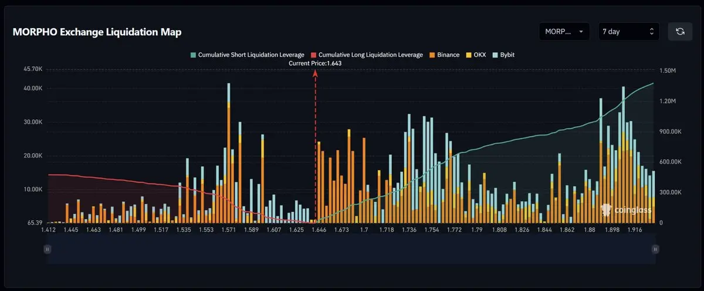The image size is (704, 291).
Task: Click the right zoom slider handle
Action: 655,249
